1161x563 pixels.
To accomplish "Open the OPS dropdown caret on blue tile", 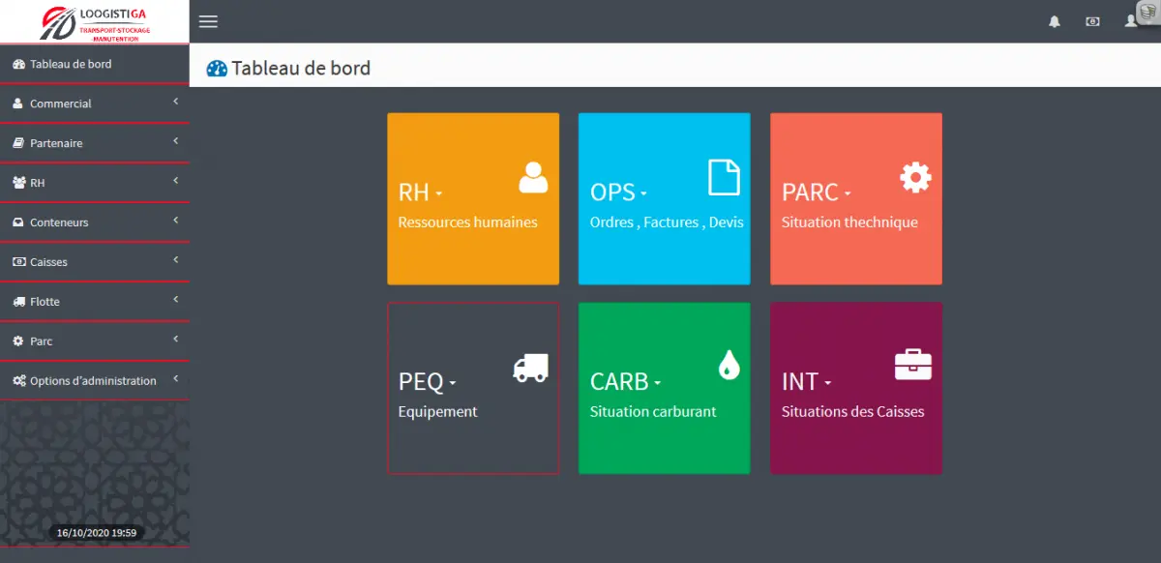I will (x=643, y=193).
